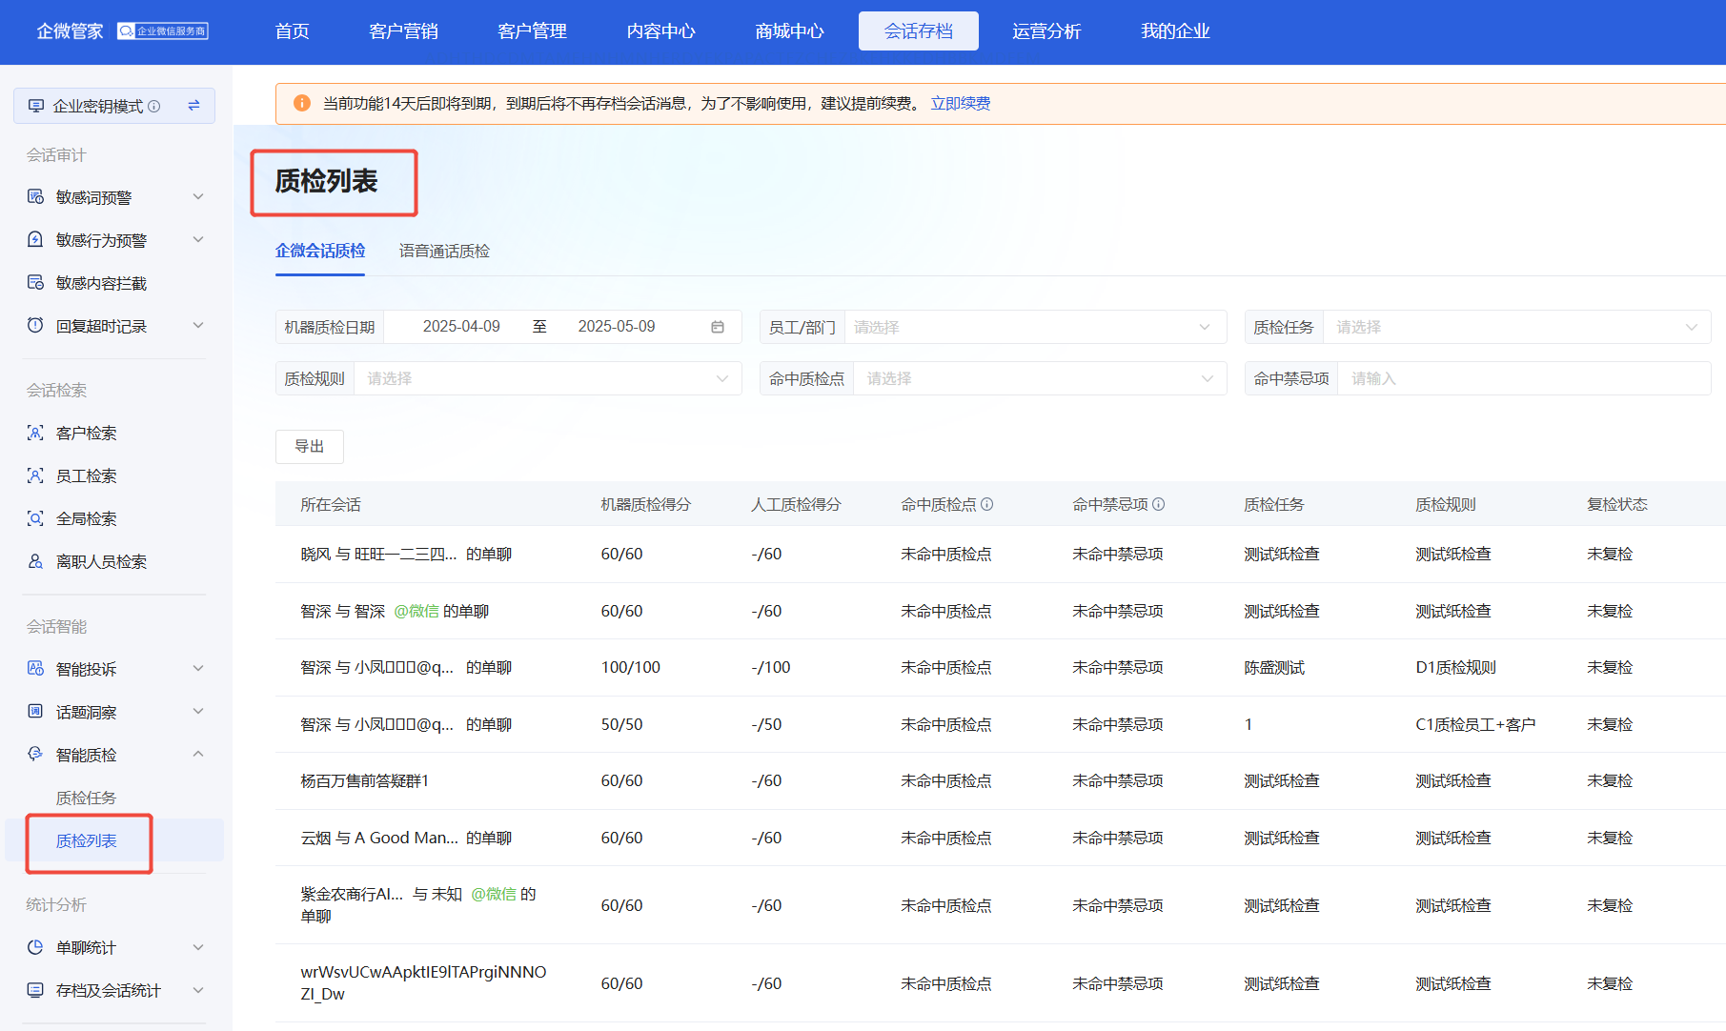
Task: Collapse the 智能质检 menu chevron
Action: pyautogui.click(x=198, y=755)
